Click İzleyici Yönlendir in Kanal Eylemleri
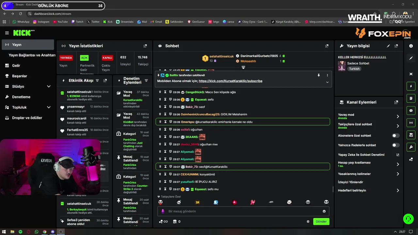 350,182
